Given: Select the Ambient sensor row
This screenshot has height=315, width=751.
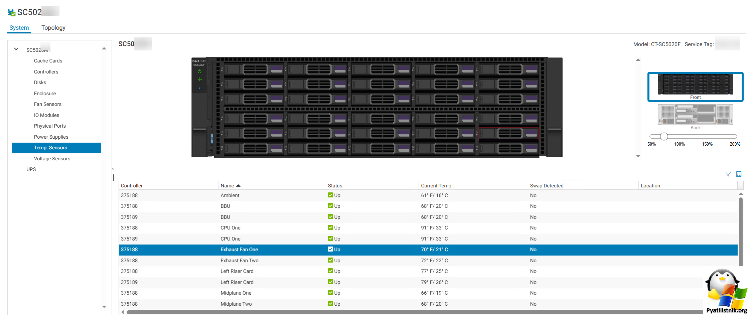Looking at the screenshot, I should pyautogui.click(x=428, y=195).
